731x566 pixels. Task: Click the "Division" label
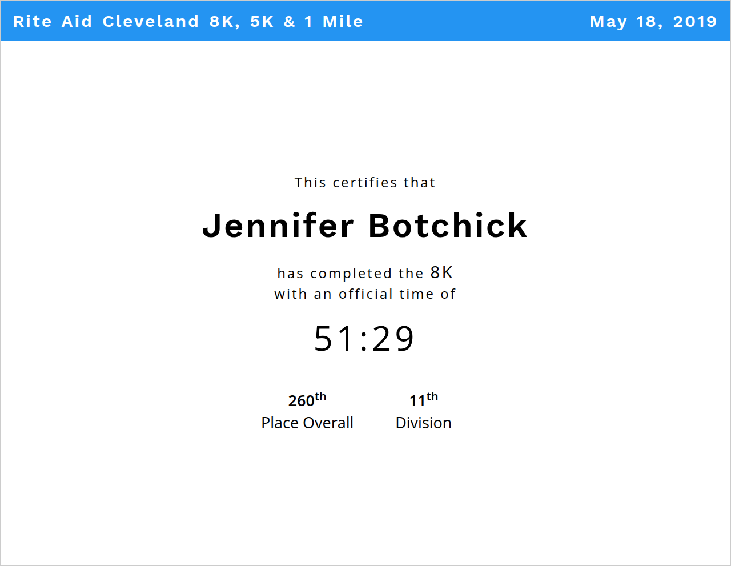point(423,423)
